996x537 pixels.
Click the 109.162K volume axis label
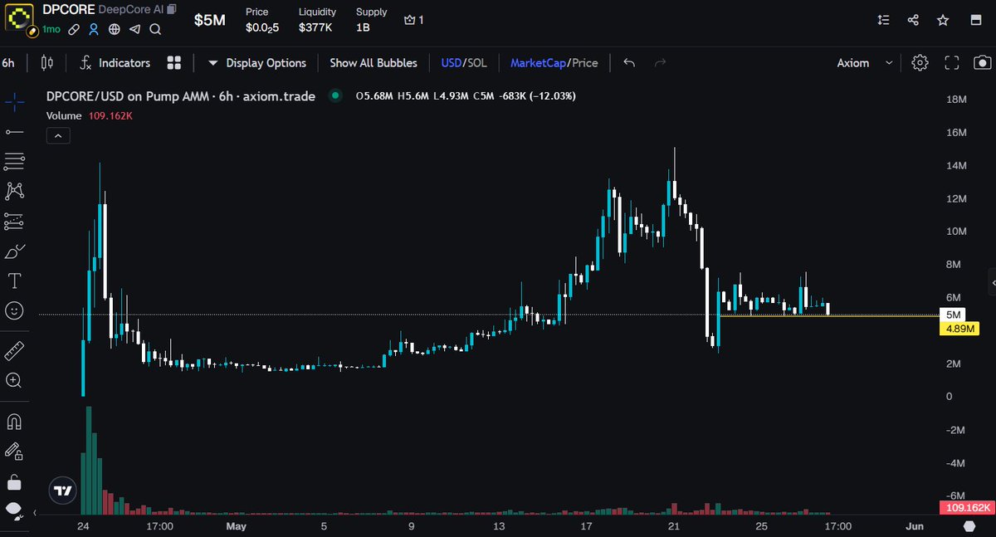[966, 507]
